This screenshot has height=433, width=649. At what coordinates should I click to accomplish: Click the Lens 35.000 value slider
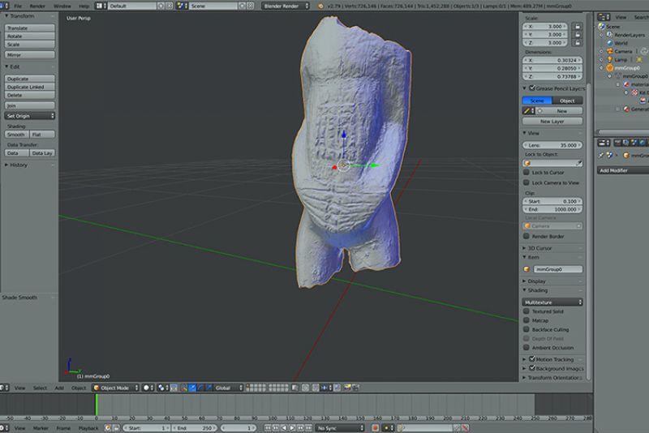(552, 145)
